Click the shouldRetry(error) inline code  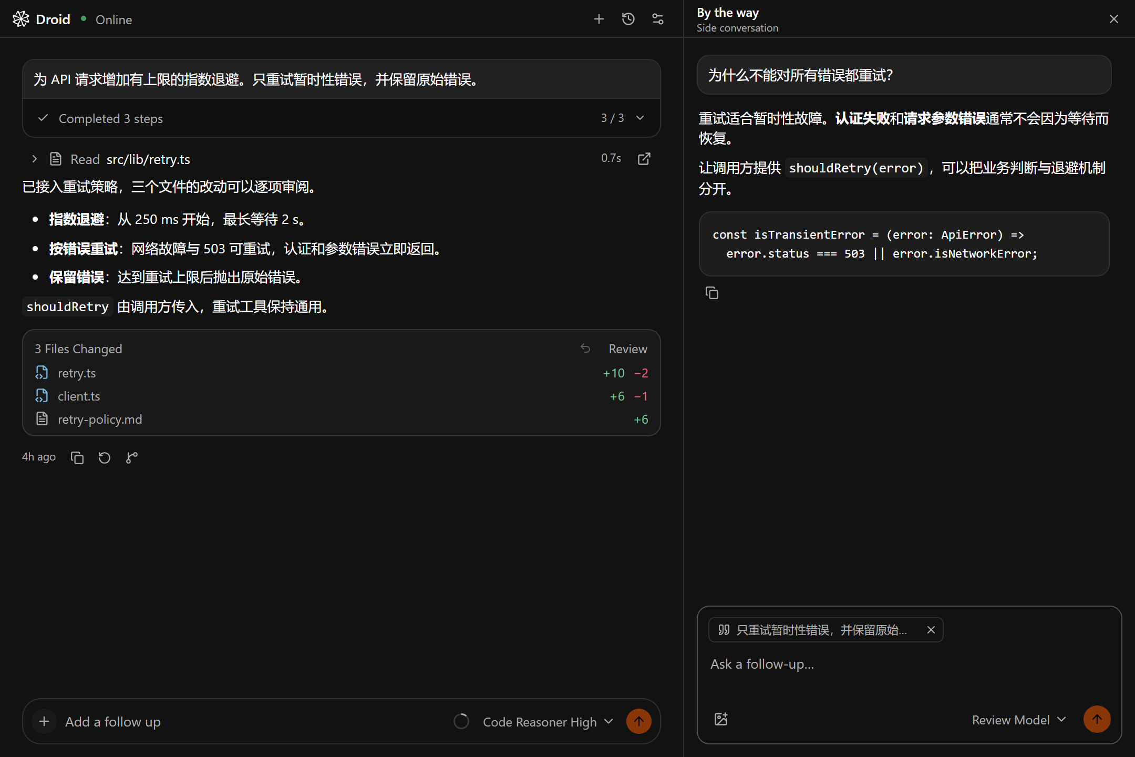tap(857, 168)
